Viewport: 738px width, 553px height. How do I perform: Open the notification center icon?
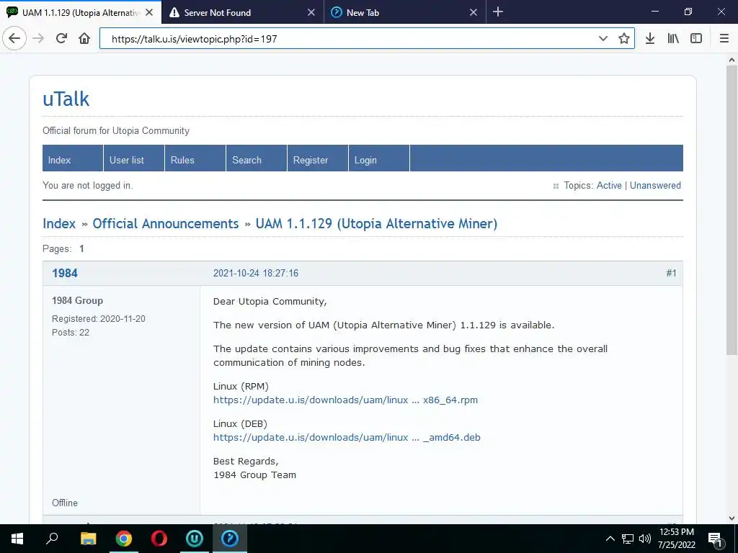point(716,539)
